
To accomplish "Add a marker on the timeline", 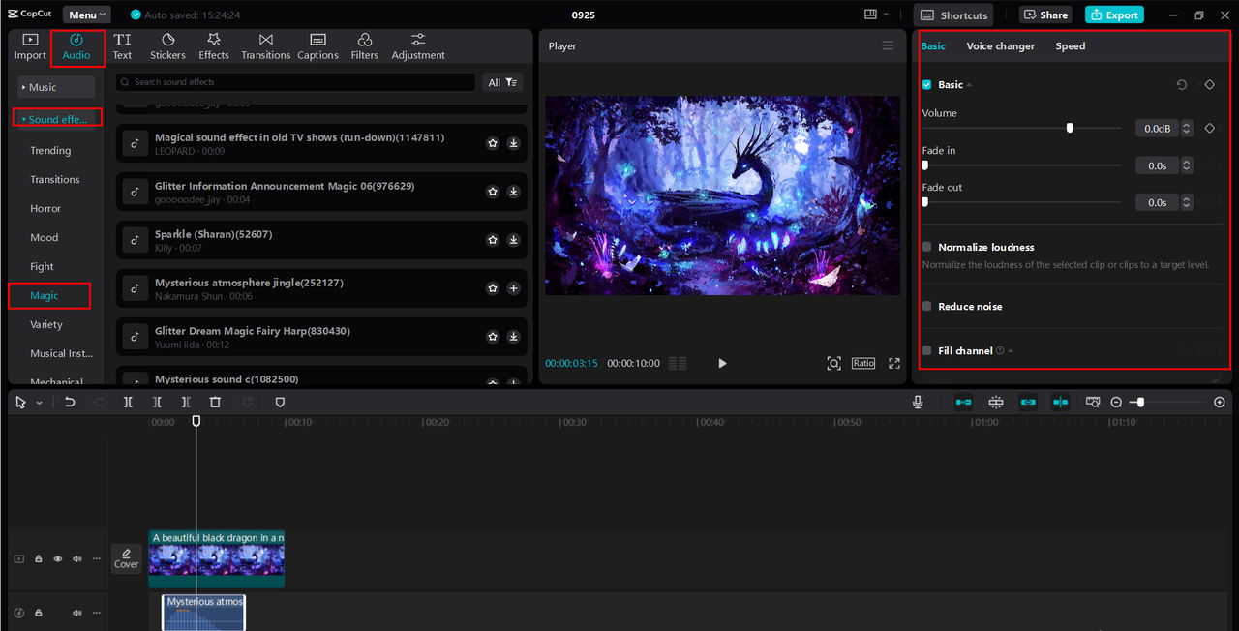I will coord(280,402).
